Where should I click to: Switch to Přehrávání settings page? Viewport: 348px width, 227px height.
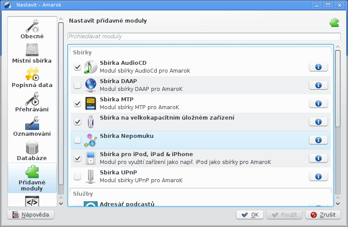click(x=32, y=102)
